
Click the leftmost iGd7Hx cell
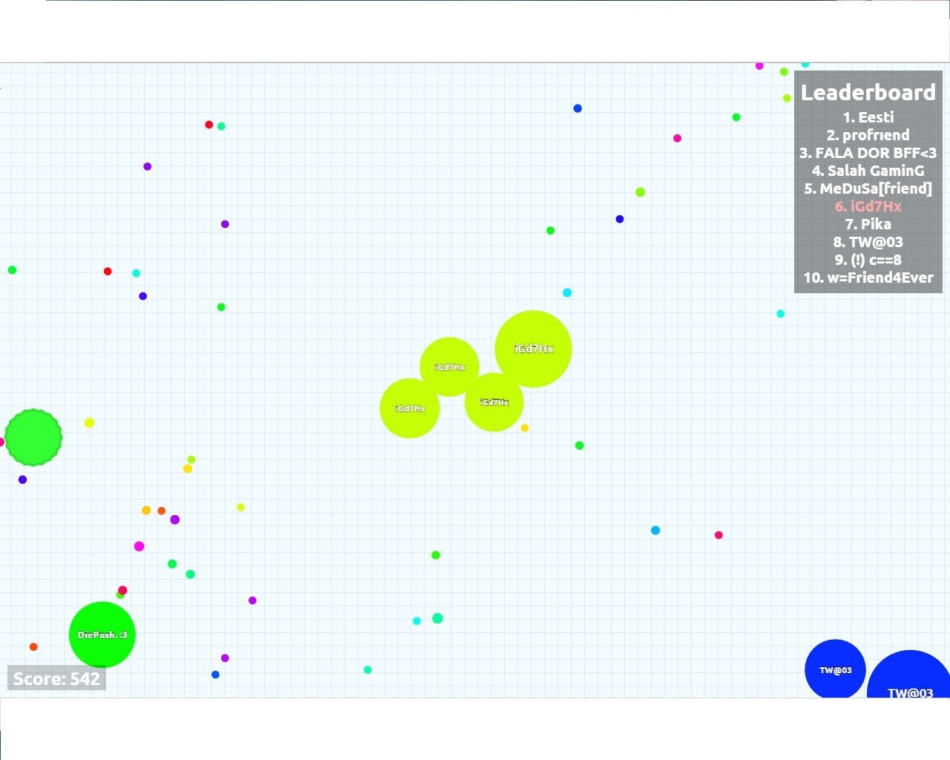pyautogui.click(x=409, y=409)
